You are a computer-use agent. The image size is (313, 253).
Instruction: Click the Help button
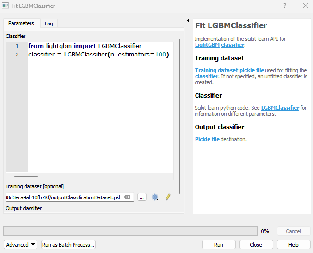[294, 245]
